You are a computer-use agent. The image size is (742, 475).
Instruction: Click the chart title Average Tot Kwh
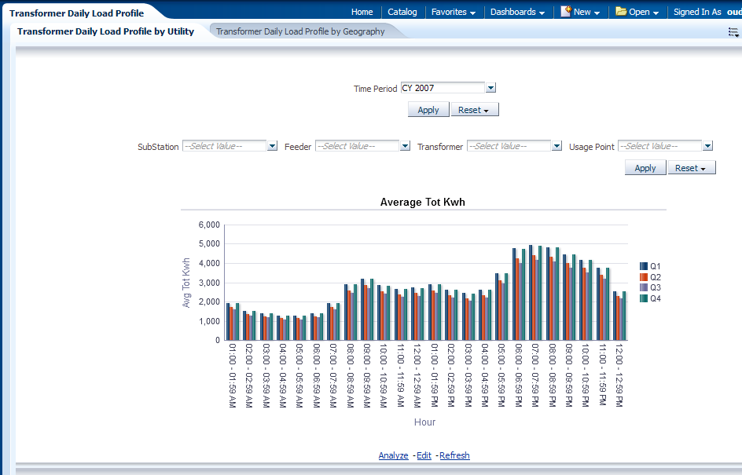pyautogui.click(x=423, y=202)
